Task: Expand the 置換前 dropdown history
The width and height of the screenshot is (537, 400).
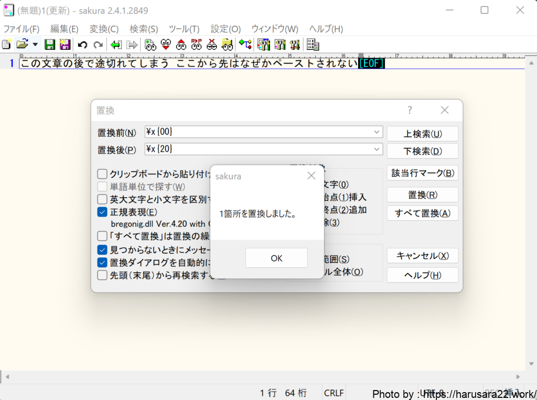Action: tap(377, 132)
